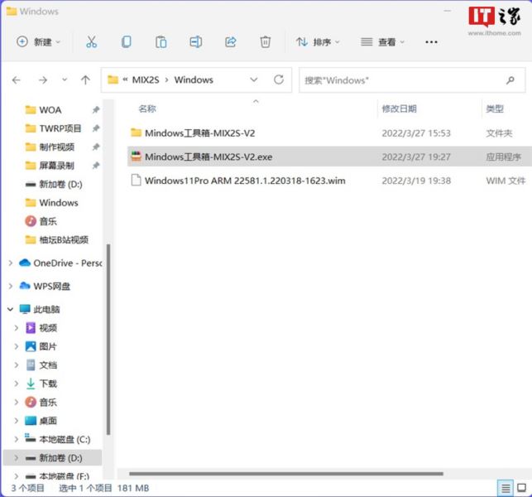Go forward with the right arrow

[43, 80]
